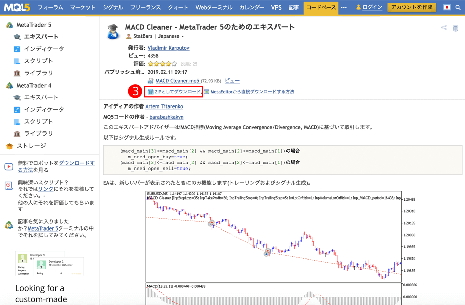
Task: Click アカウントを作成 button
Action: click(411, 7)
